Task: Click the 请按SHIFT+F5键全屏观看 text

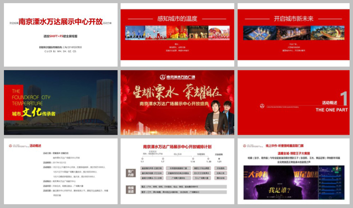Action: point(61,36)
